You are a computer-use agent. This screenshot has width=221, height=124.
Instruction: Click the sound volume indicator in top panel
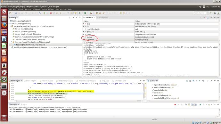tap(207, 7)
